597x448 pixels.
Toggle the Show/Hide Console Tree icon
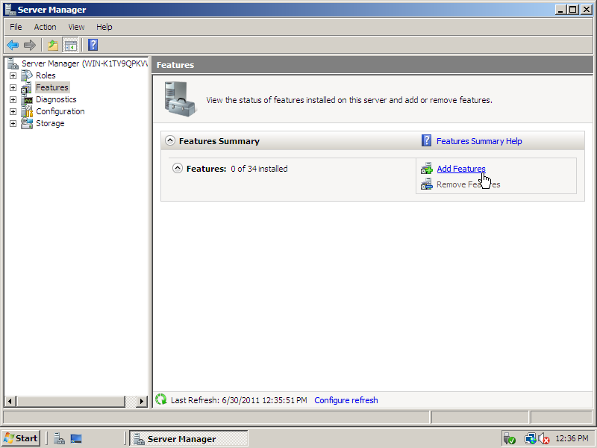tap(70, 45)
